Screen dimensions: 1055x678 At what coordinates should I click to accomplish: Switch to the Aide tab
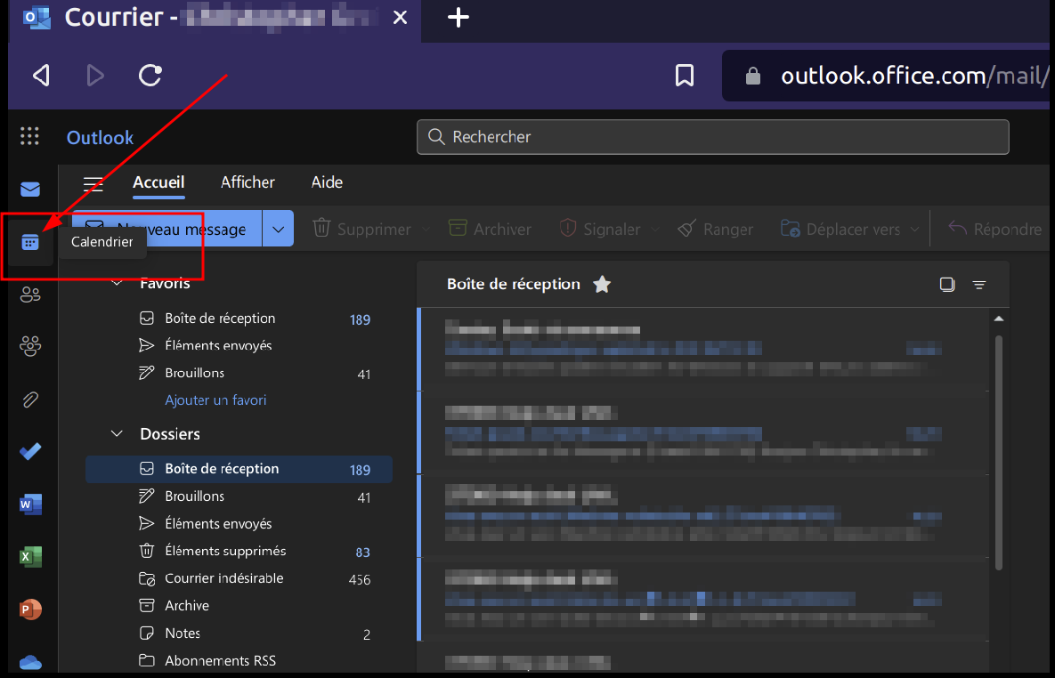click(x=327, y=182)
